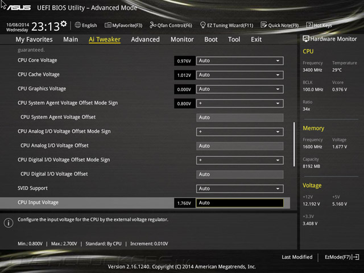Expand CPU Graphics Voltage dropdown
Viewport: 364px width, 273px height.
pyautogui.click(x=240, y=89)
